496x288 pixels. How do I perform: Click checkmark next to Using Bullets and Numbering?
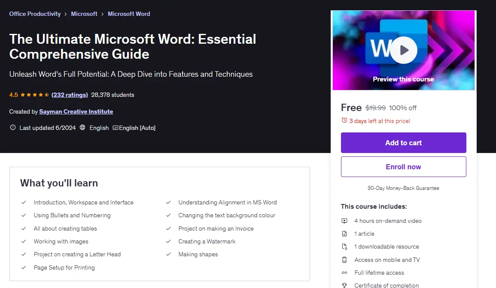coord(24,216)
